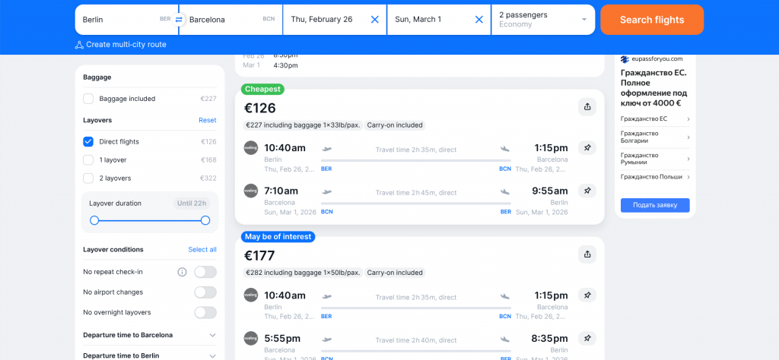Expand Departure time to Berlin section
This screenshot has height=360, width=779.
point(212,355)
